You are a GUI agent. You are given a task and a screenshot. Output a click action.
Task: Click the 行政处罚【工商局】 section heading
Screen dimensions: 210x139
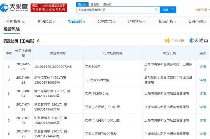click(x=19, y=41)
